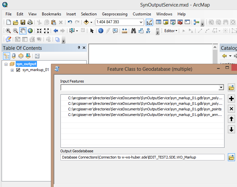
Task: Click the Add Data icon
Action: (x=86, y=22)
